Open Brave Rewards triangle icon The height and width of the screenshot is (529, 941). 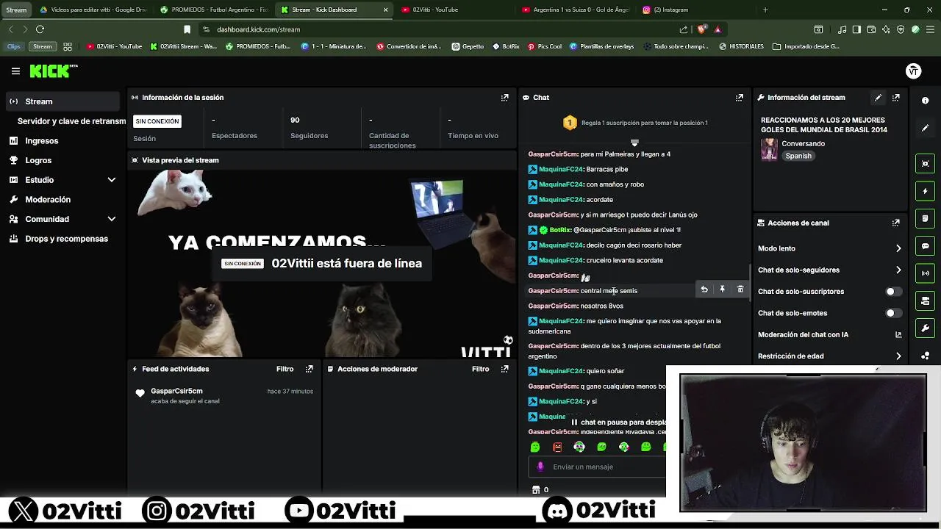click(x=718, y=29)
